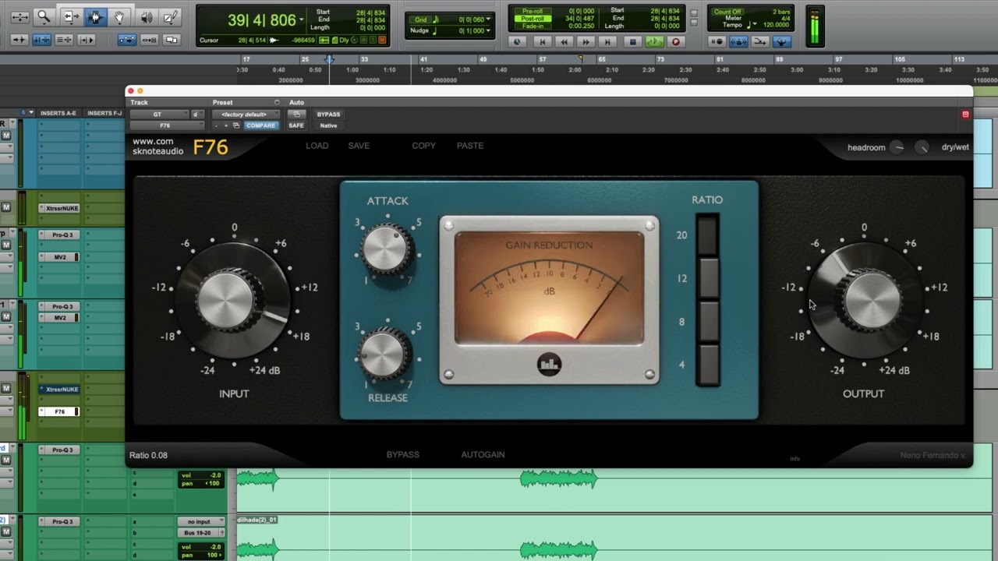Click the Online sync button in transport
Screen dimensions: 998x561
point(517,42)
